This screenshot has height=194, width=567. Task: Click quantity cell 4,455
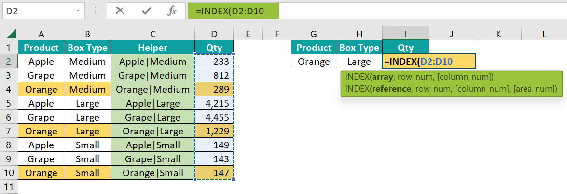coord(214,117)
